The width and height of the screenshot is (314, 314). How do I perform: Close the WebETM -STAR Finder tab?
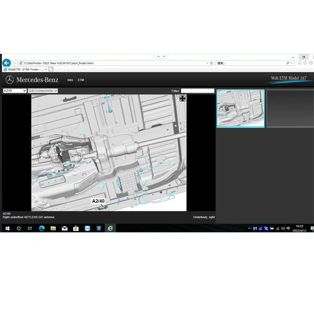tap(46, 69)
